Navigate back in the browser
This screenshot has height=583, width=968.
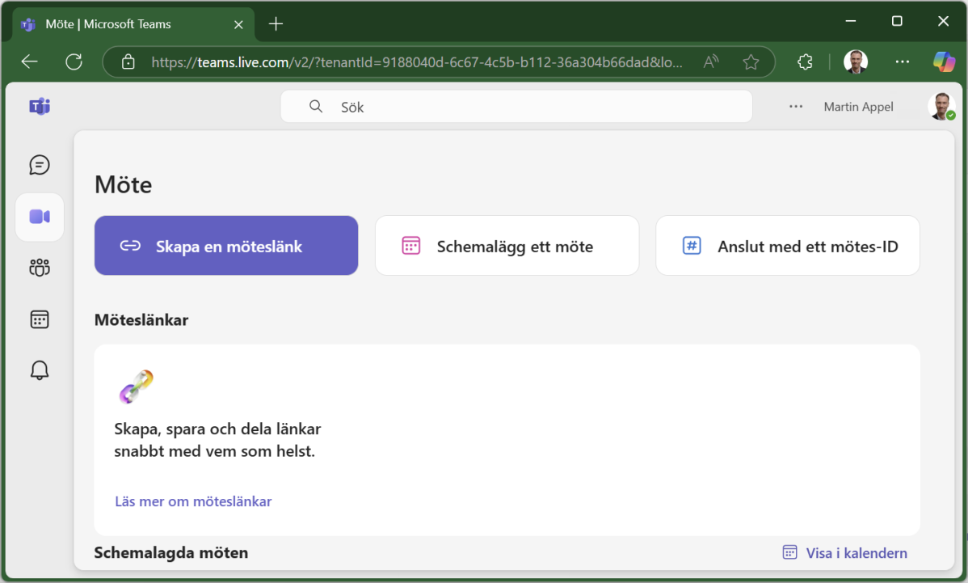(x=29, y=61)
